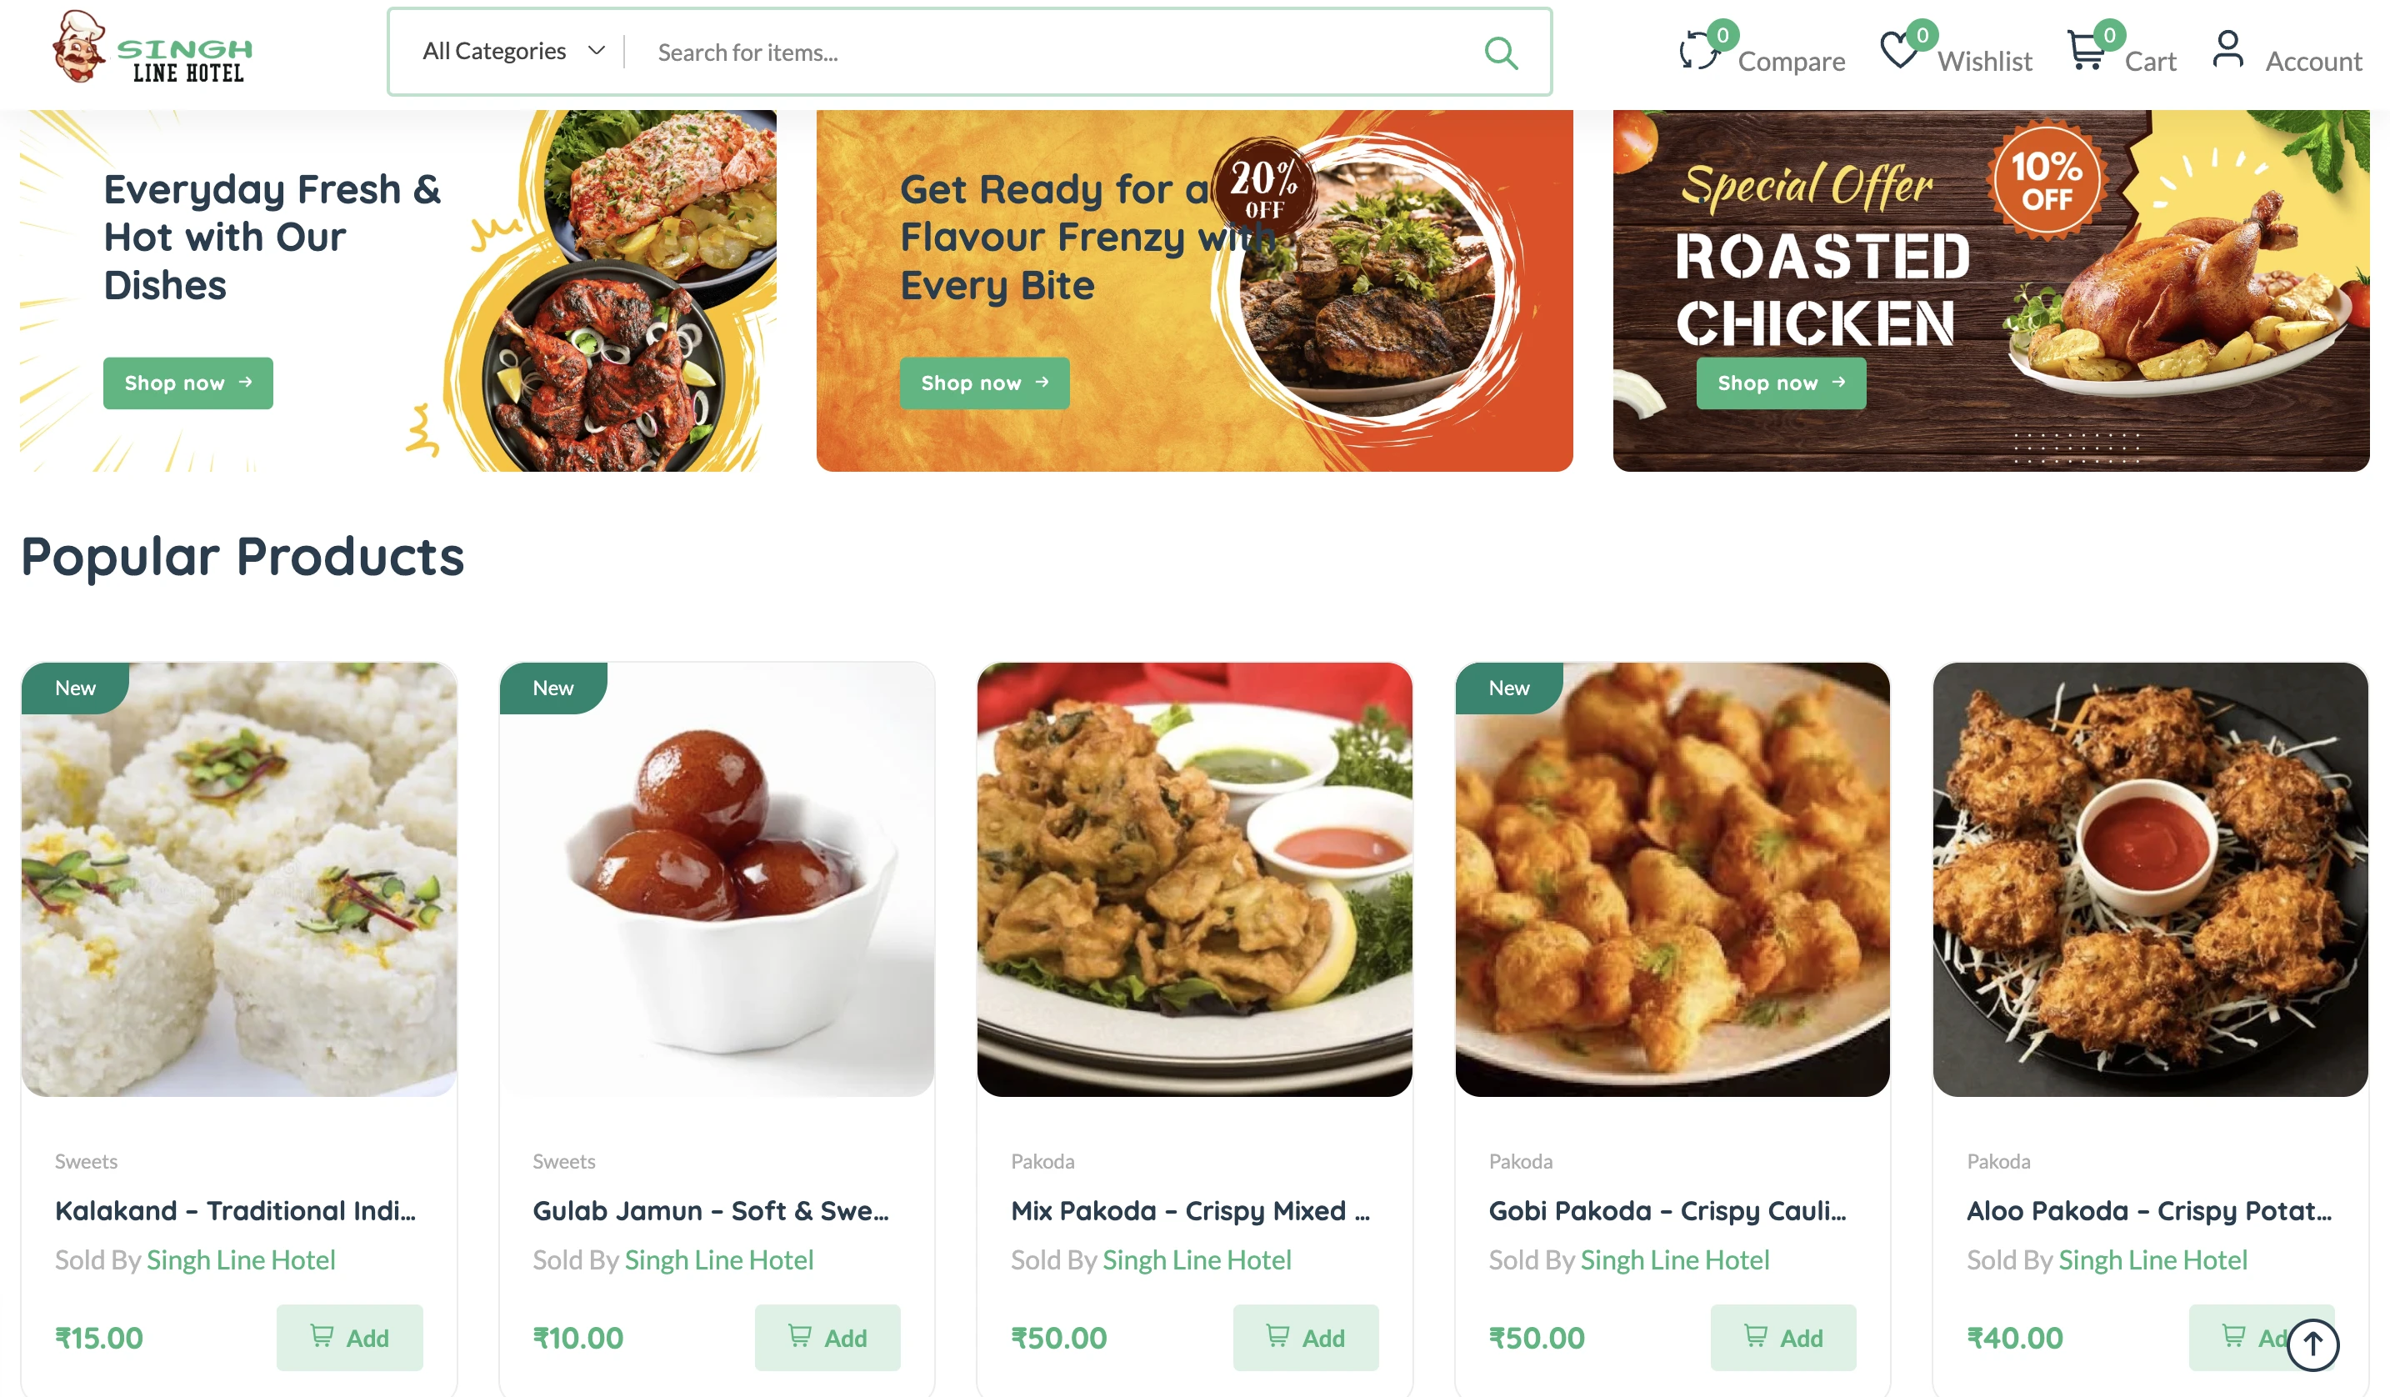Viewport: 2390px width, 1397px height.
Task: Click into the search for items field
Action: pyautogui.click(x=1062, y=53)
